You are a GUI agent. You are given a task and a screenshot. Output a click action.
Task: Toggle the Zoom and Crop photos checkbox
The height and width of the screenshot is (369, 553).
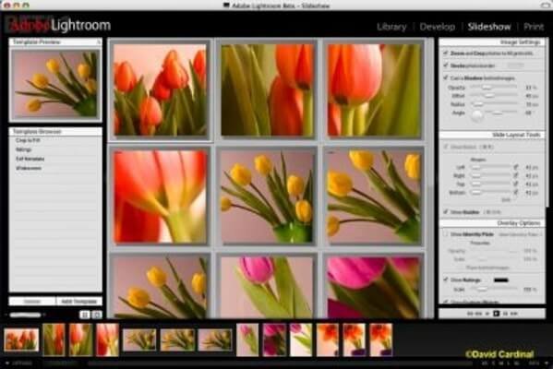click(x=446, y=54)
